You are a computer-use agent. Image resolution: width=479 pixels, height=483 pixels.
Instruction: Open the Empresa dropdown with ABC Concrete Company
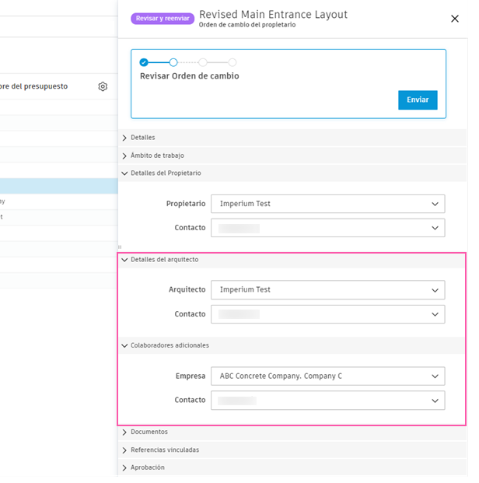coord(327,376)
